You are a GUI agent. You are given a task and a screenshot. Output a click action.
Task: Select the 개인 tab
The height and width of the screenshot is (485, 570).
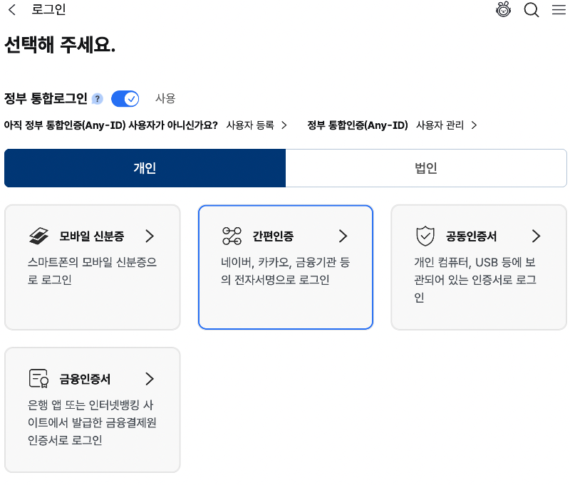145,168
